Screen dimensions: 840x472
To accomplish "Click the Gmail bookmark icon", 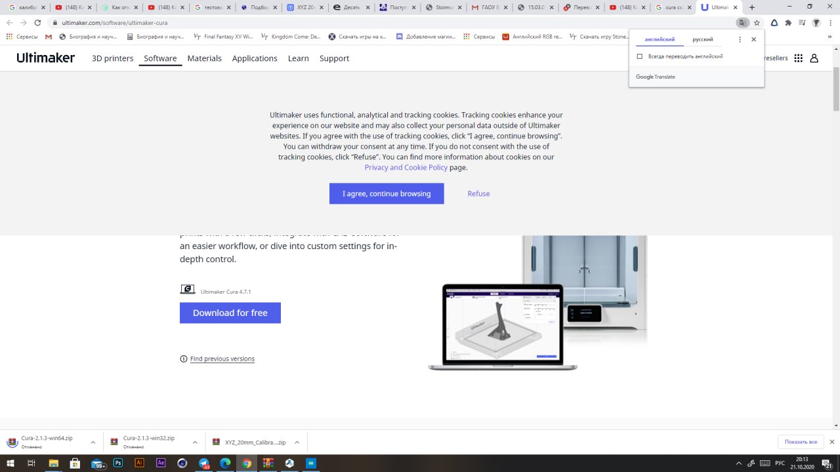I will click(49, 37).
